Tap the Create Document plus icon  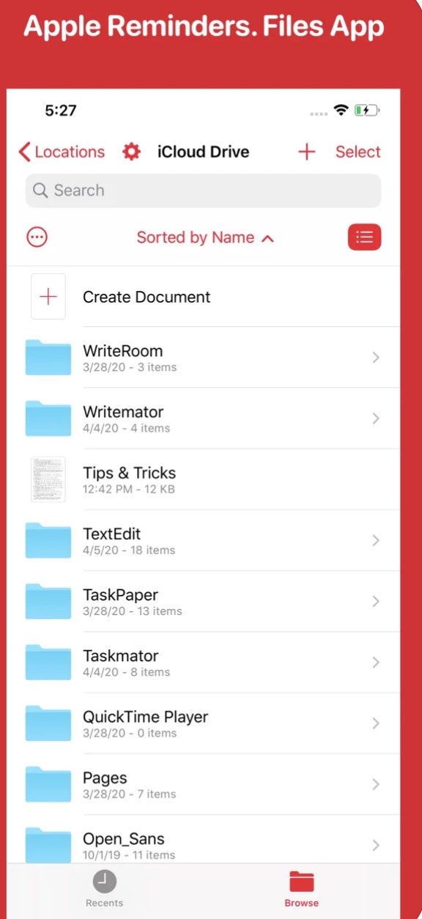point(48,297)
